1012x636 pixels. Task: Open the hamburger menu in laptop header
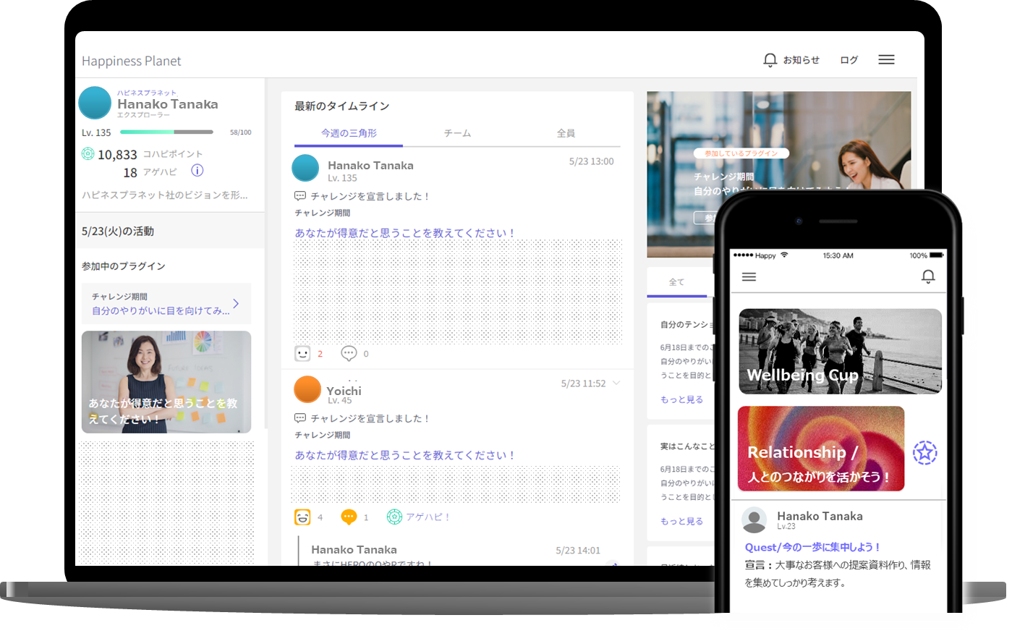886,60
